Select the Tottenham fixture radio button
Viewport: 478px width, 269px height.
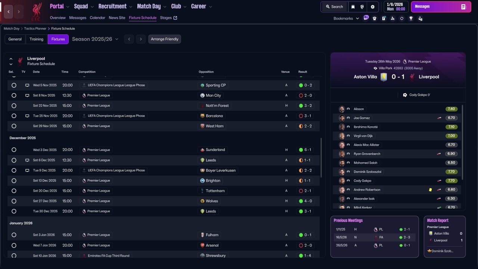coord(14,191)
